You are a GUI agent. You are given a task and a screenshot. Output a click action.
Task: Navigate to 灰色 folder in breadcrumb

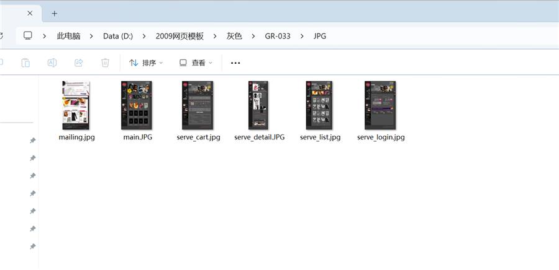pyautogui.click(x=234, y=36)
